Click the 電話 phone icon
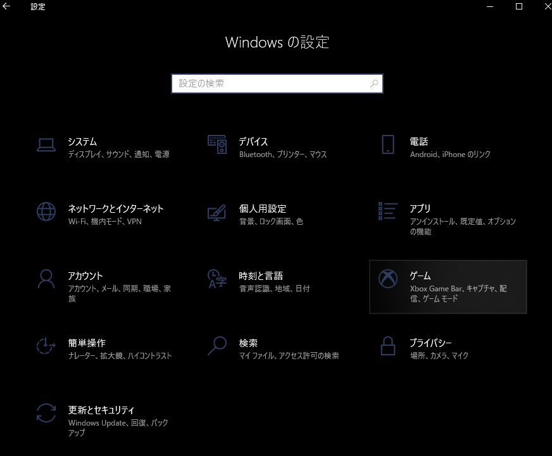The image size is (552, 456). coord(388,144)
